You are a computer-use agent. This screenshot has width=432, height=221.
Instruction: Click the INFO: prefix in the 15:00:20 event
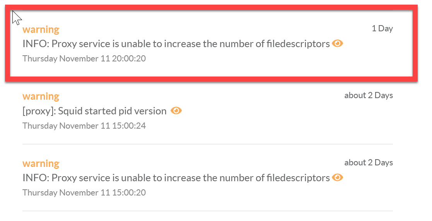36,178
